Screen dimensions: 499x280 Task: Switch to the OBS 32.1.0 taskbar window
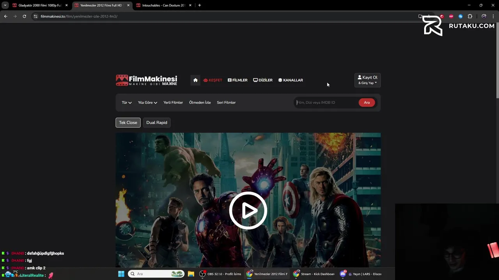click(221, 274)
